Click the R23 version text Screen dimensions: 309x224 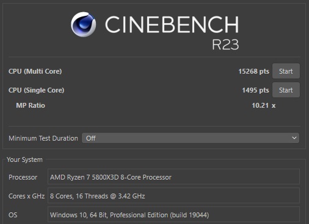tap(225, 44)
